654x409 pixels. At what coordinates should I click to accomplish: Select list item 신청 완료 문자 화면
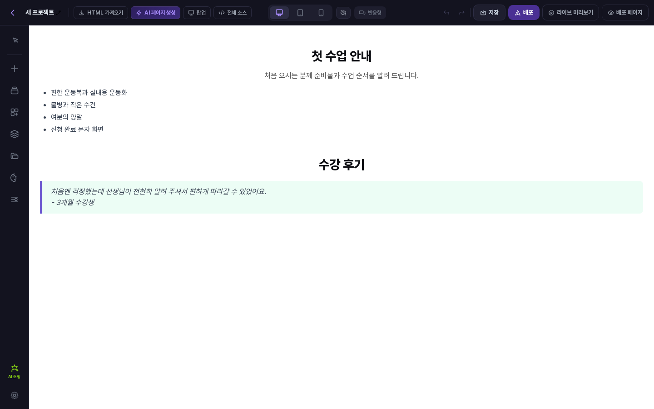click(x=77, y=130)
